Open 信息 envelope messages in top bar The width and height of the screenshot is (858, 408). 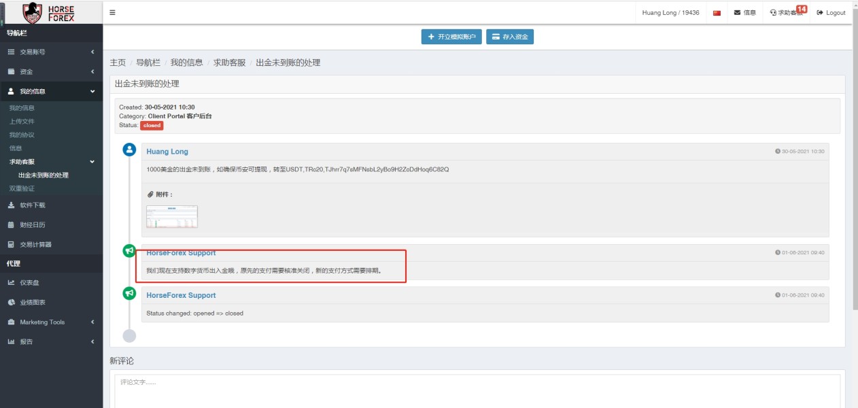click(744, 13)
